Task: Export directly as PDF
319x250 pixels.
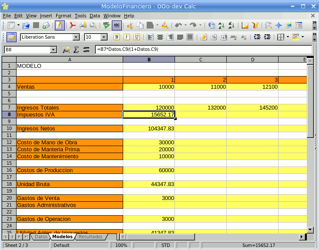Action: click(73, 25)
